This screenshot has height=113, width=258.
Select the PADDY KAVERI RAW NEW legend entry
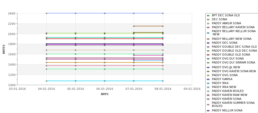[229, 95]
